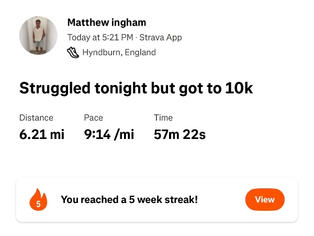The width and height of the screenshot is (314, 236).
Task: Select the Time stat label
Action: point(163,117)
